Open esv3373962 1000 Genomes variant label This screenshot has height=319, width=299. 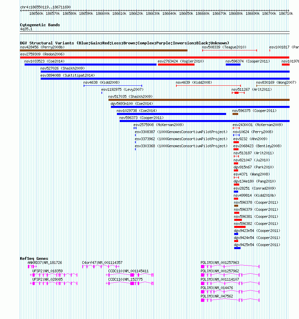[181, 139]
